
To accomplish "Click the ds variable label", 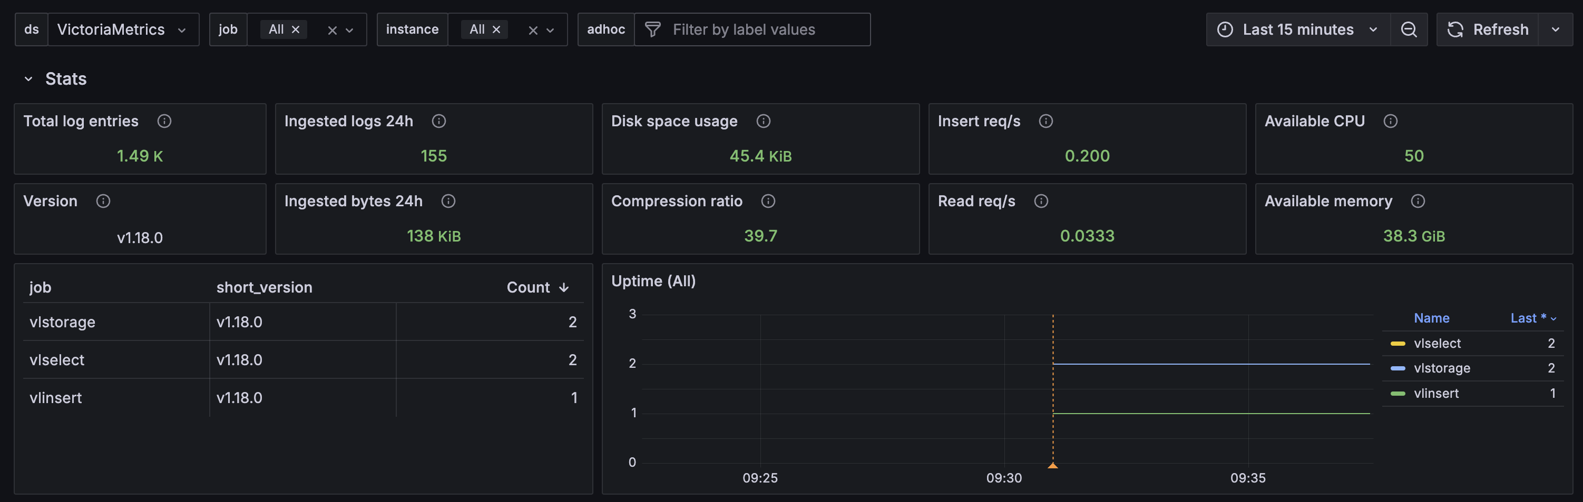I will 31,29.
